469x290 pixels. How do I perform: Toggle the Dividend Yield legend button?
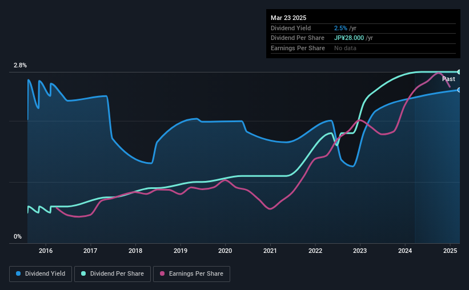coord(41,274)
